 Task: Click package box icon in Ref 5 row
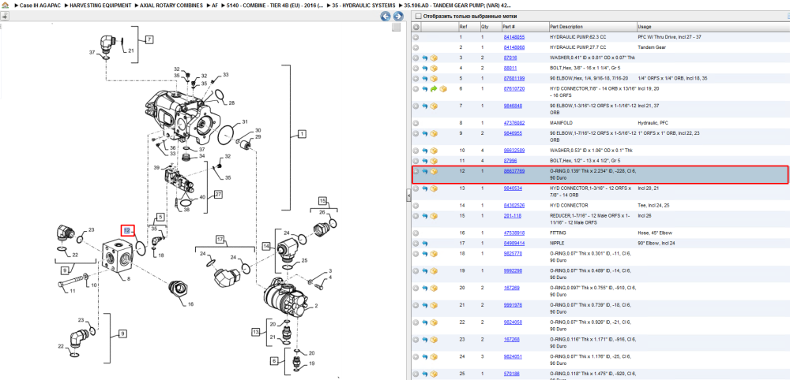434,79
